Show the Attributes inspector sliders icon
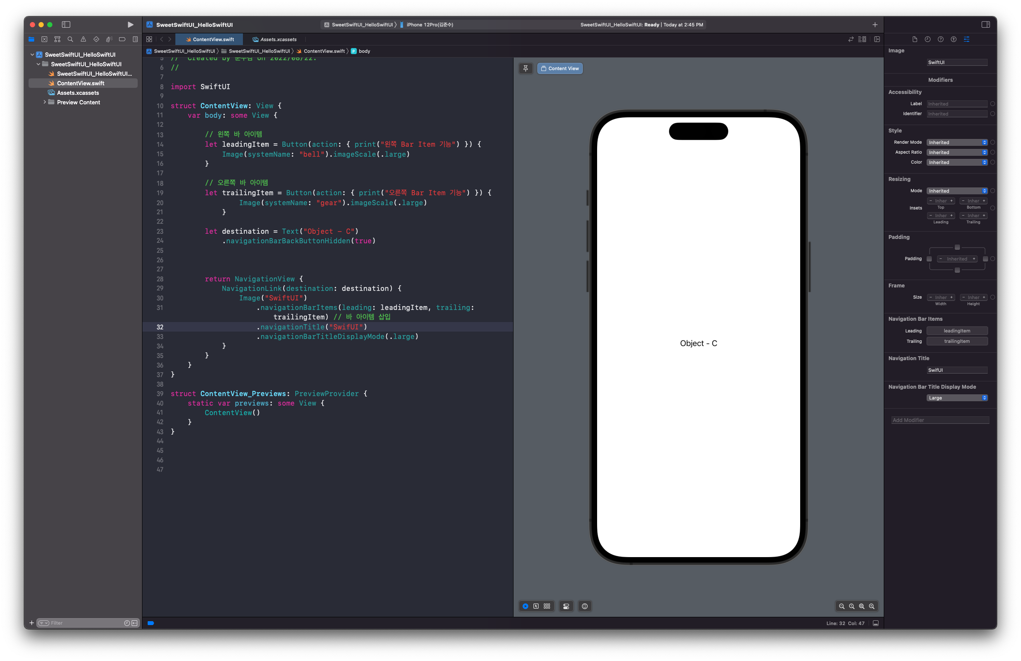 (x=966, y=39)
